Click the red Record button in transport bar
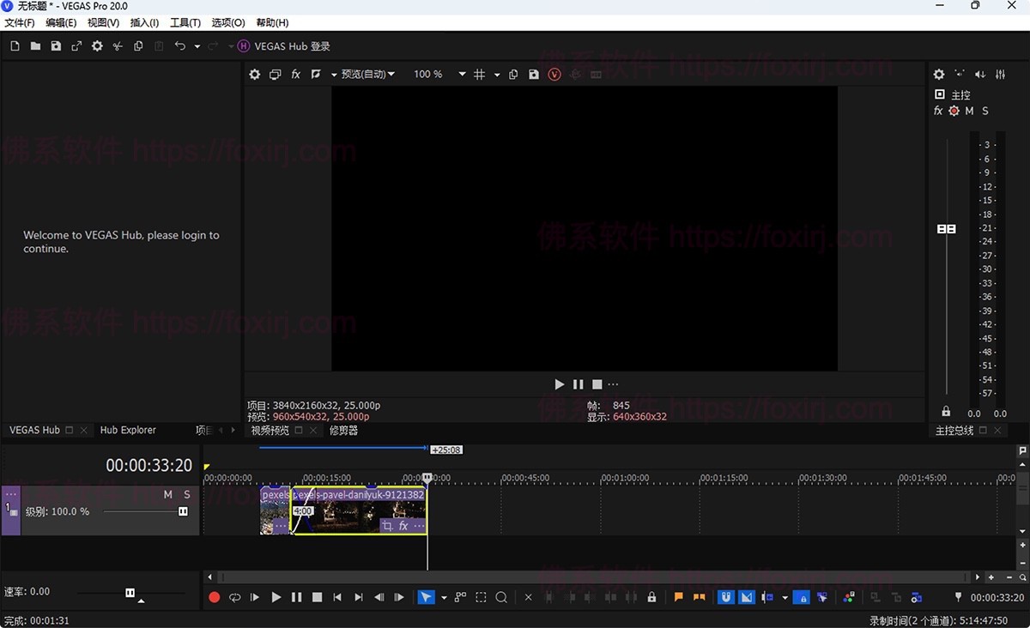1030x628 pixels. 215,597
